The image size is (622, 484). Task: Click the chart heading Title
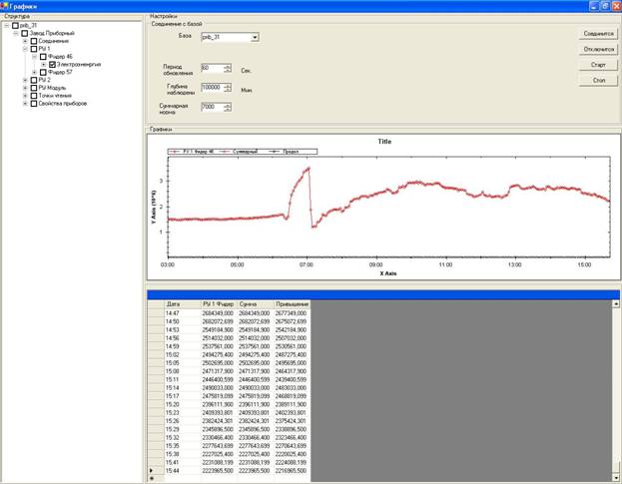click(384, 142)
